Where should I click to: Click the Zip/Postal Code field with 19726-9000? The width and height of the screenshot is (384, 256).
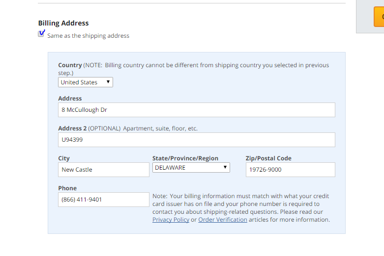(x=290, y=170)
